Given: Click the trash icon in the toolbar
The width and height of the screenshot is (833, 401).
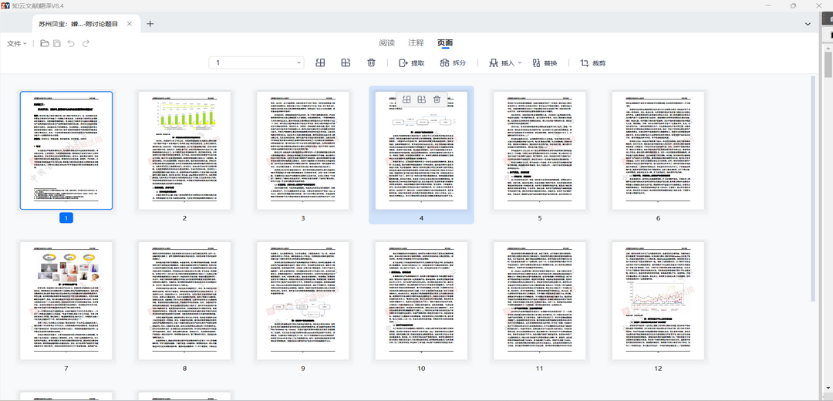Looking at the screenshot, I should (372, 62).
